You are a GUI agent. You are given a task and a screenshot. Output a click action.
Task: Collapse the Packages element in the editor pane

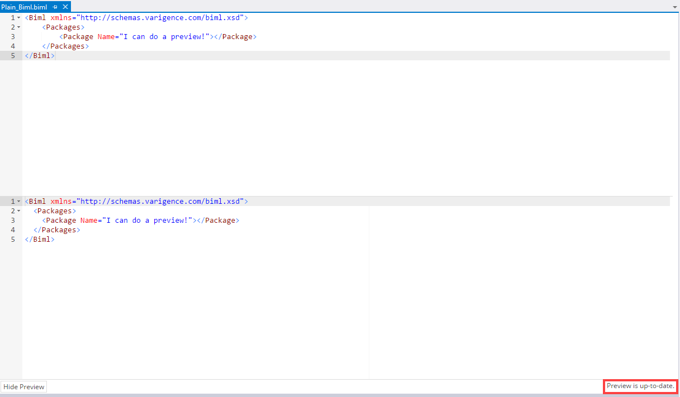pos(19,27)
